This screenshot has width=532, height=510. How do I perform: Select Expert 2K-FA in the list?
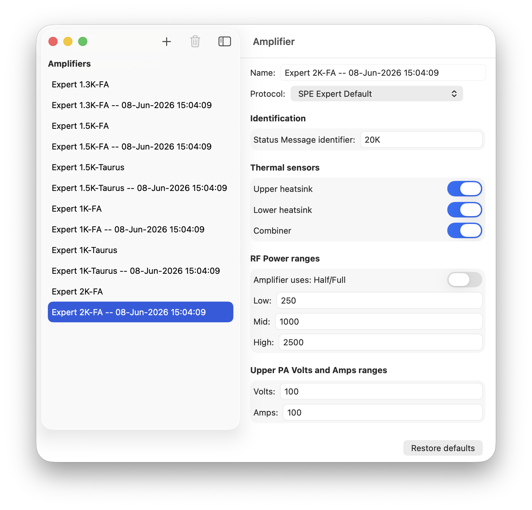(141, 292)
